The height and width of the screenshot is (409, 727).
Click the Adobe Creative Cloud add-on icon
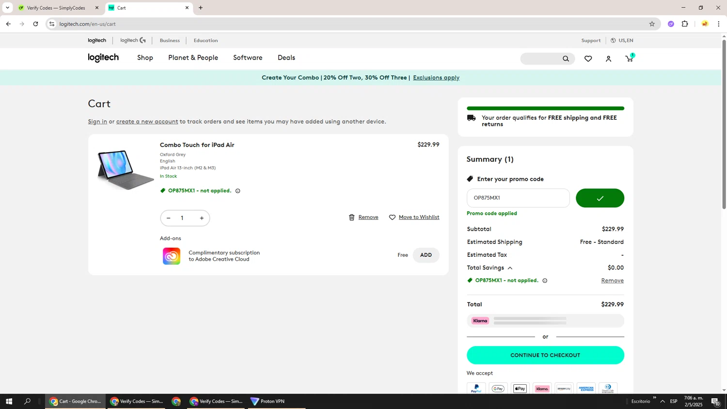pyautogui.click(x=171, y=256)
